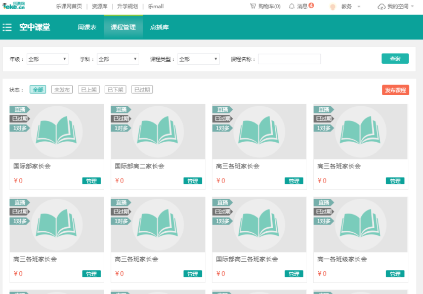This screenshot has width=423, height=294.
Task: Click the red unread message badge showing 4
Action: (x=311, y=5)
